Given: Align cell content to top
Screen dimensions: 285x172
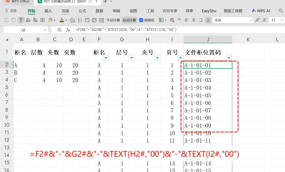Looking at the screenshot, I should pyautogui.click(x=179, y=20).
